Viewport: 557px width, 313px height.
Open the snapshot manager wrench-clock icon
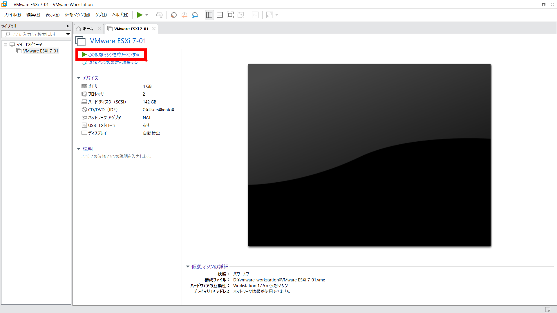tap(195, 15)
